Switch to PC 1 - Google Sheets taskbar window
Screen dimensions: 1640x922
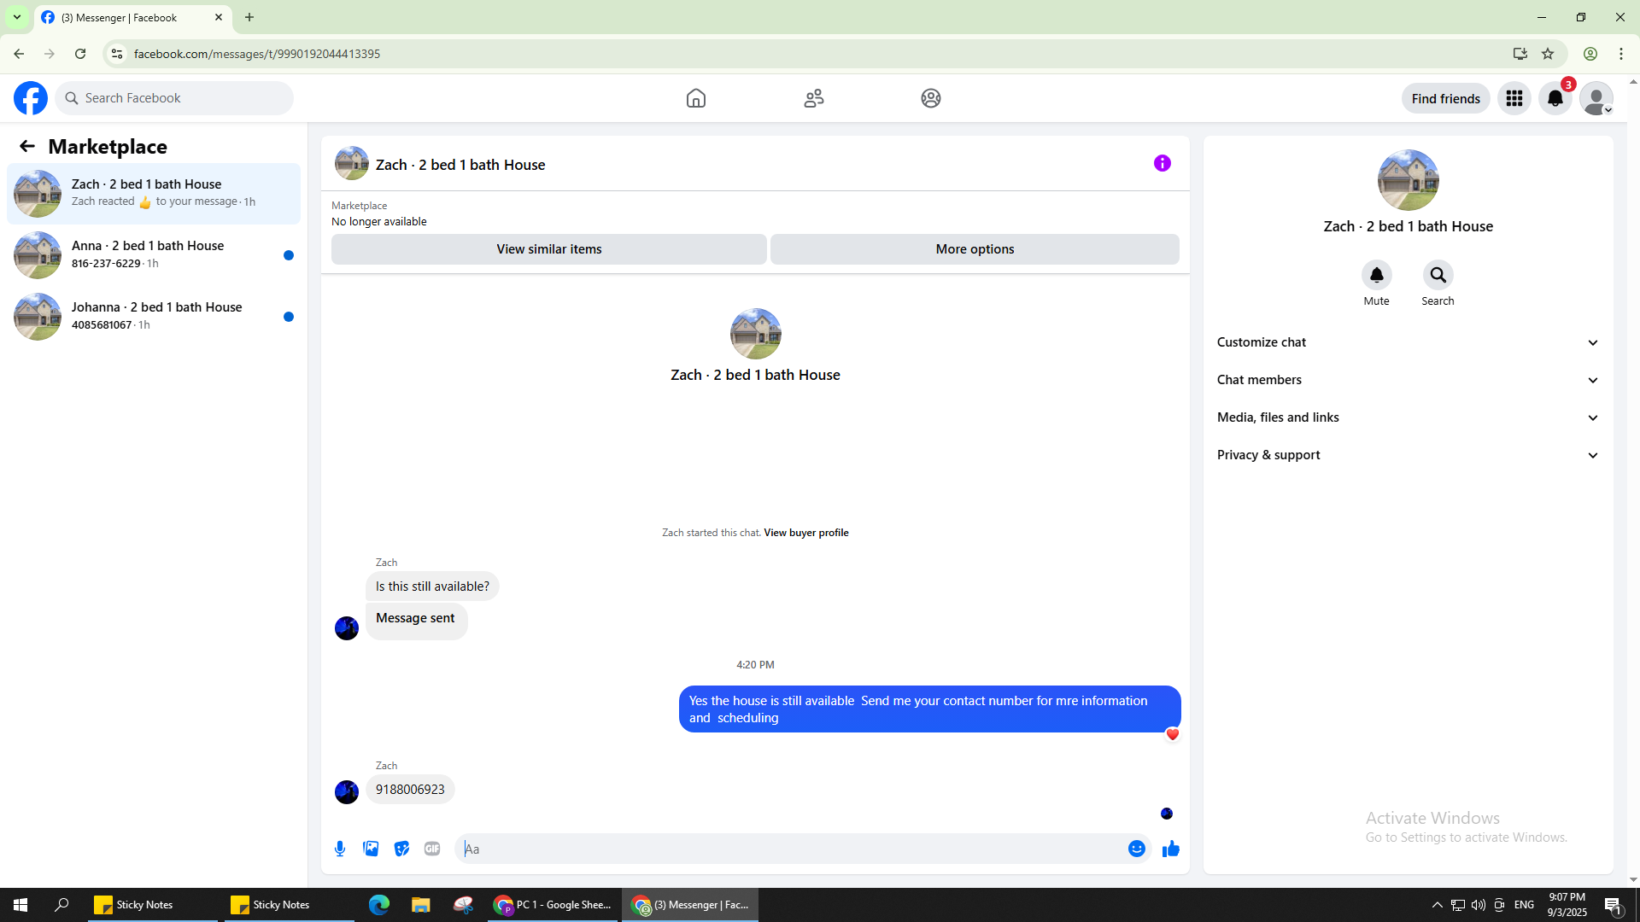[553, 905]
